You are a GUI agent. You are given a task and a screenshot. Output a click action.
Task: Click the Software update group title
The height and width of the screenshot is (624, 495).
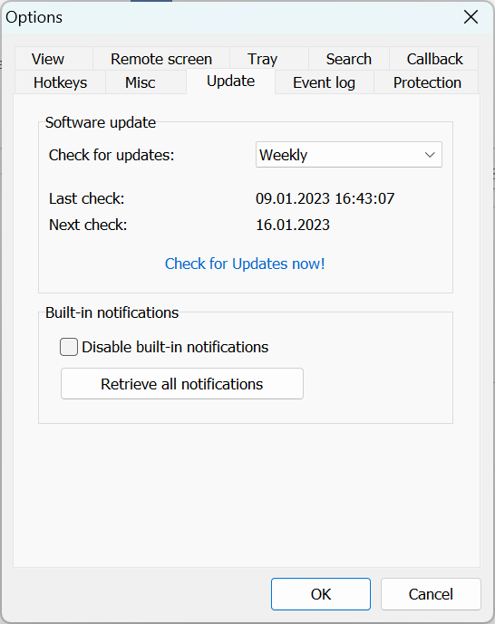(x=101, y=122)
